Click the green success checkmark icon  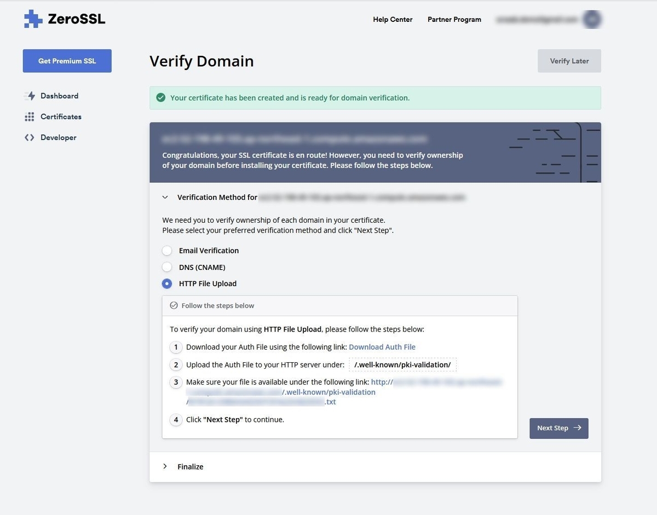[x=160, y=98]
